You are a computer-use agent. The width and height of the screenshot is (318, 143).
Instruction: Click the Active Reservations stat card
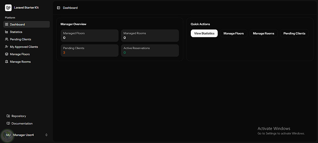point(150,50)
